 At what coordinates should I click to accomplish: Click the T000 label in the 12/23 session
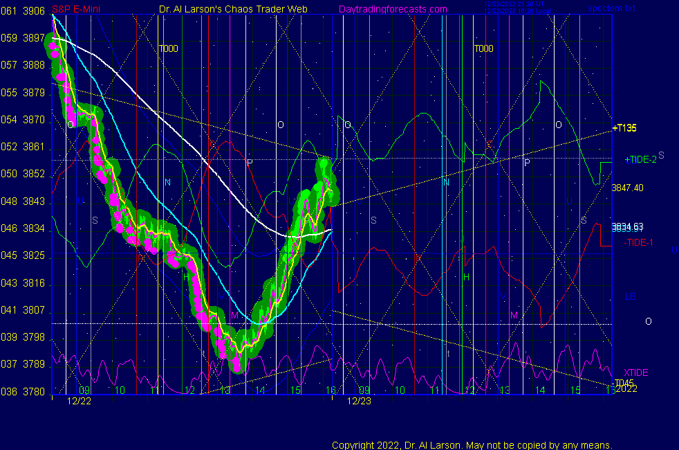pos(484,48)
